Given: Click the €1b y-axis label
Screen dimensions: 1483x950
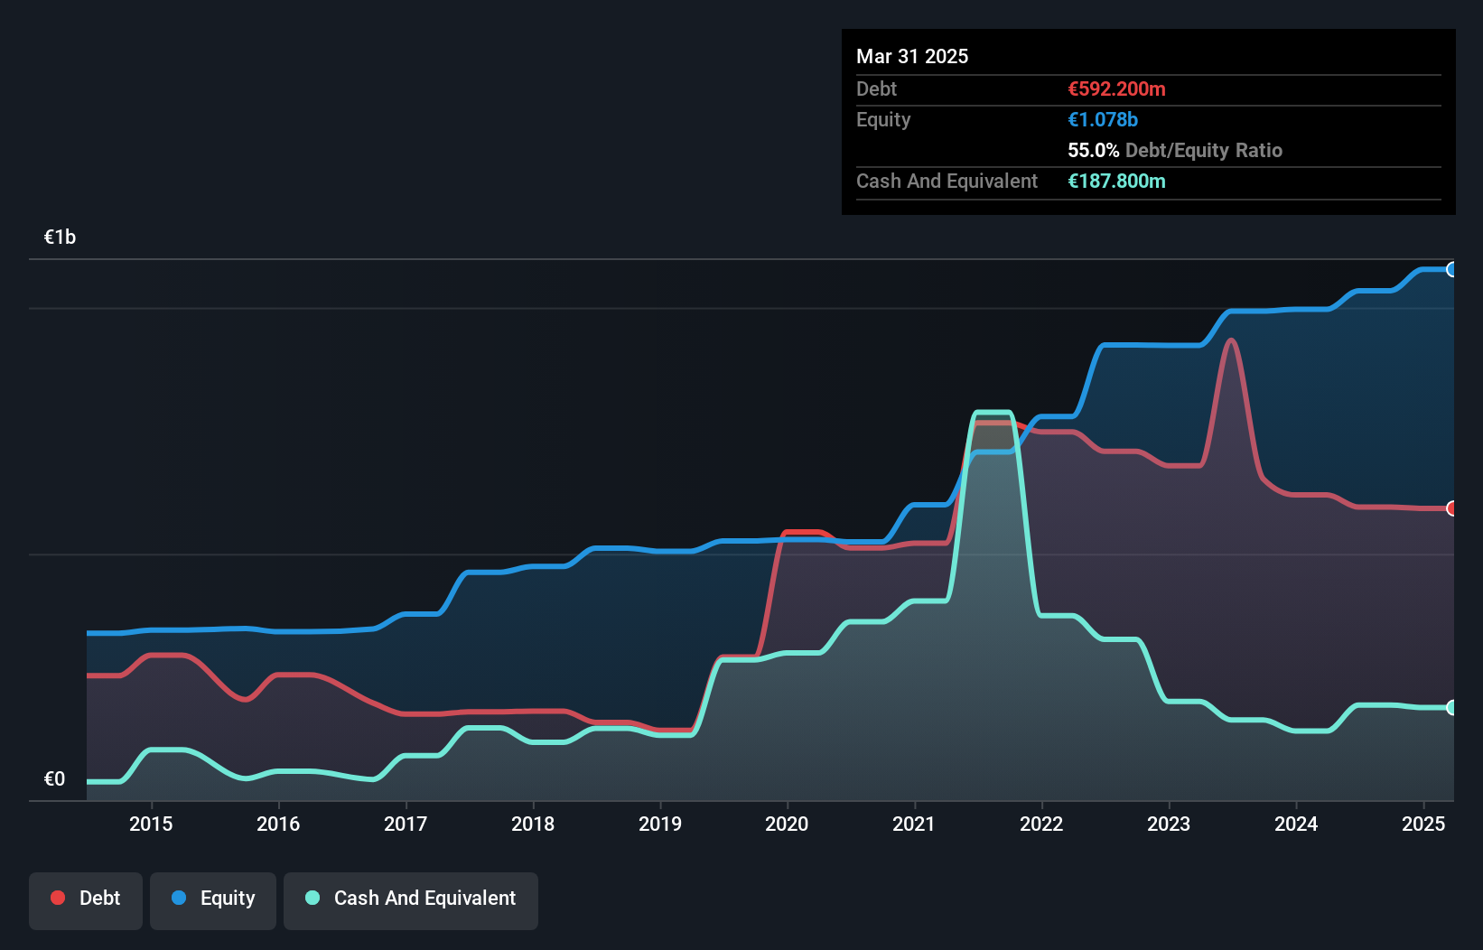Looking at the screenshot, I should pos(61,237).
